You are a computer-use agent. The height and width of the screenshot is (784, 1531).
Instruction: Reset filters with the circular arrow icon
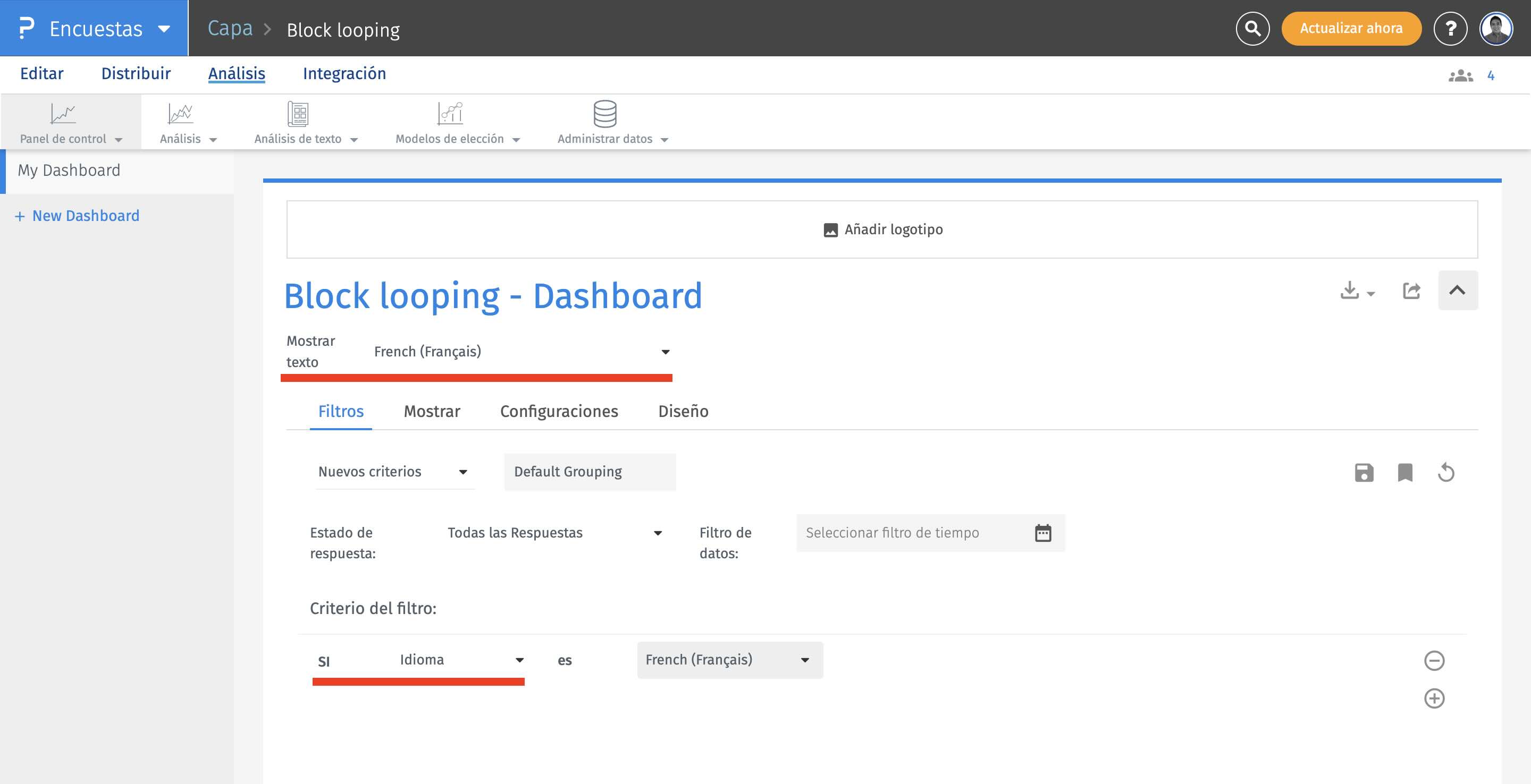click(x=1446, y=473)
